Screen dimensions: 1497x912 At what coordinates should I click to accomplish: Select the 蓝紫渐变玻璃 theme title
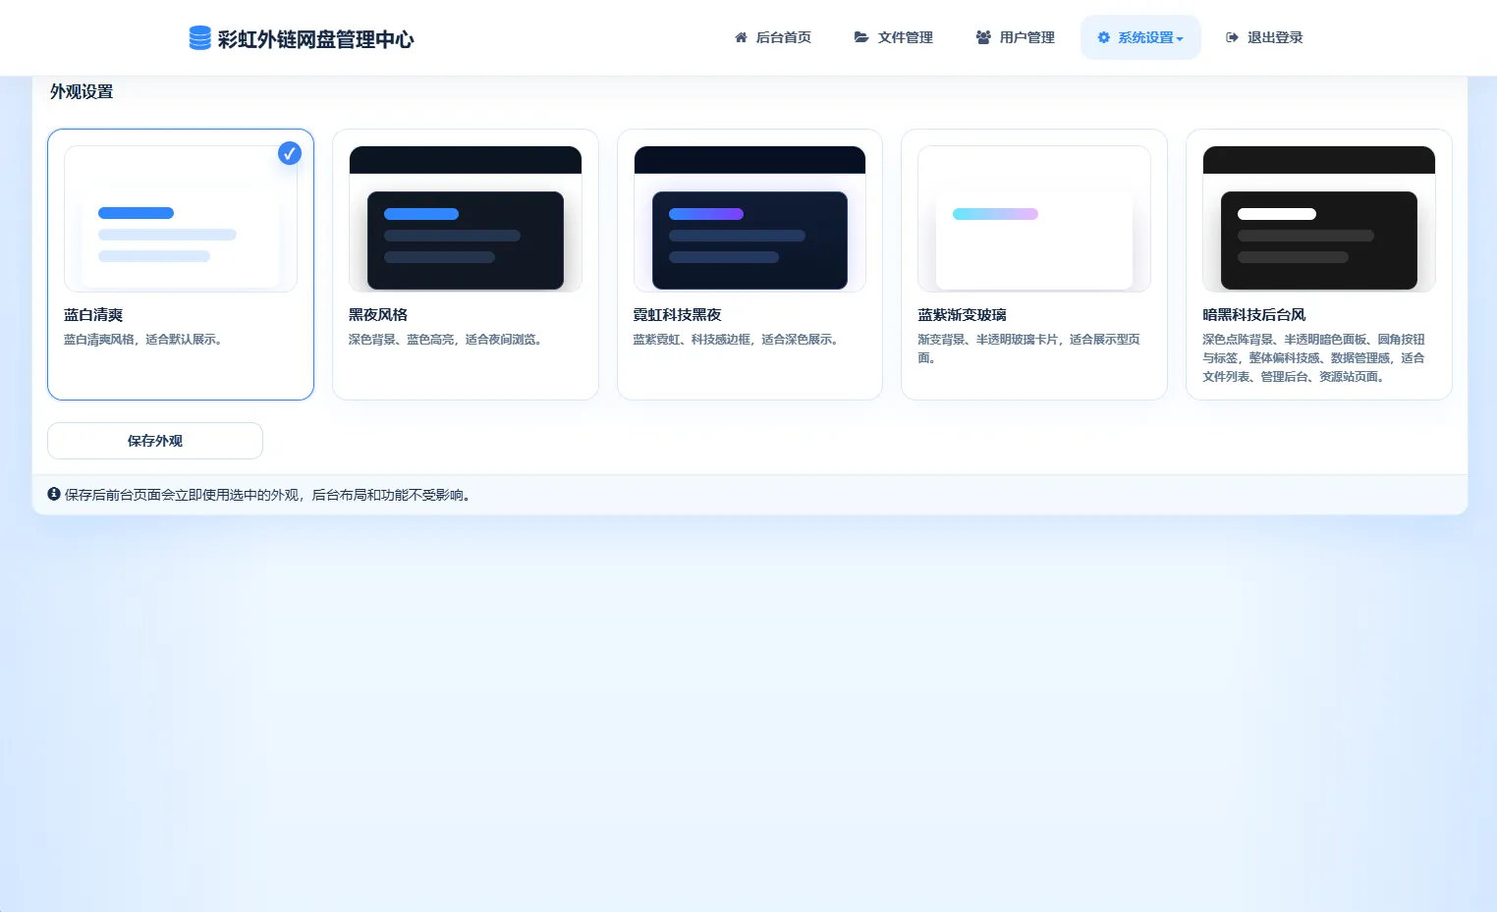point(963,315)
